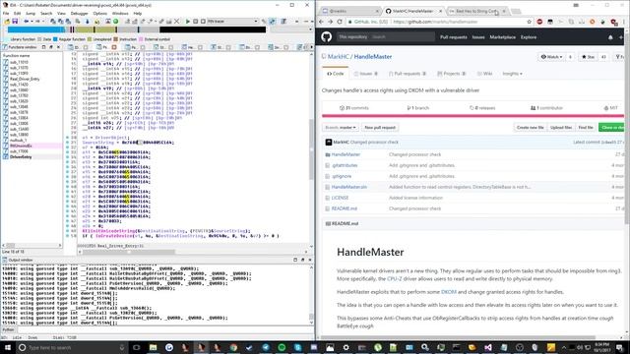Click the breakpoint dot beside the RtlInitUnicodeString line

pyautogui.click(x=67, y=231)
